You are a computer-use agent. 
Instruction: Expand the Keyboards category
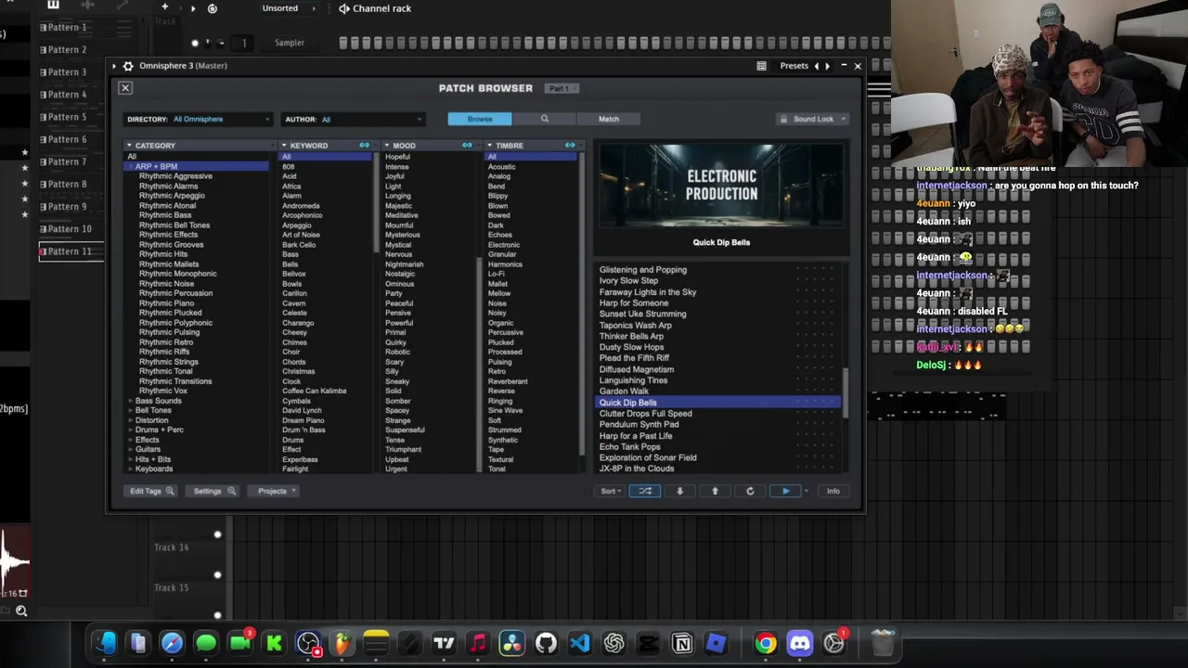pos(130,469)
